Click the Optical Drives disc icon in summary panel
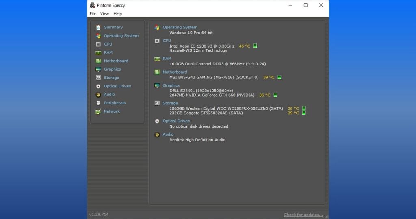This screenshot has width=416, height=219. (x=157, y=121)
